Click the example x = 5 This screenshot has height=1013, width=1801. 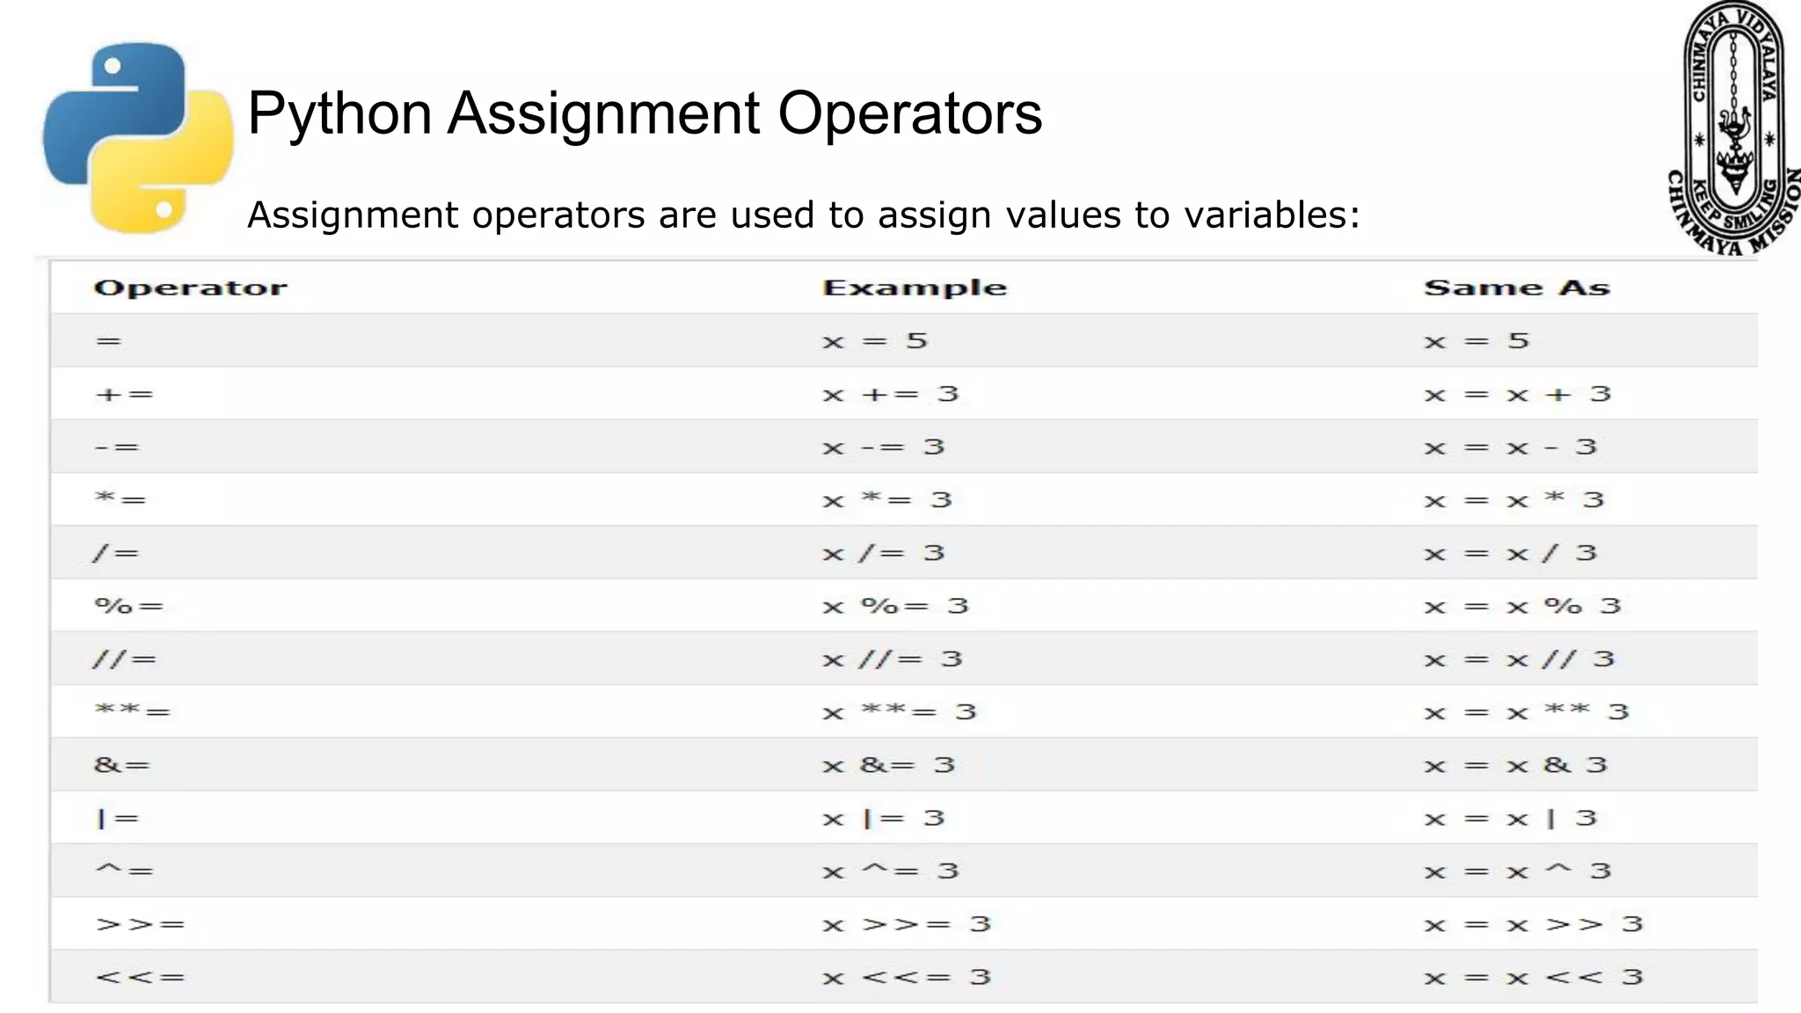click(x=875, y=340)
